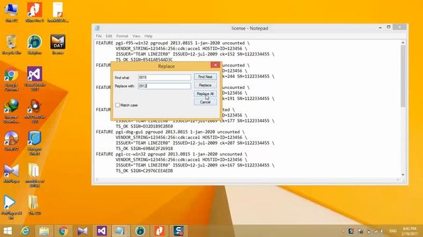This screenshot has height=237, width=423.
Task: Open Chrome from taskbar
Action: point(63,231)
